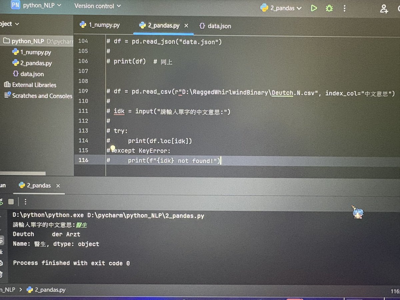
Task: Open the Code With Me collaboration icon
Action: coord(384,9)
